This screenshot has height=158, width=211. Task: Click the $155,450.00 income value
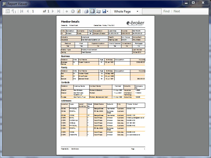click(x=140, y=63)
